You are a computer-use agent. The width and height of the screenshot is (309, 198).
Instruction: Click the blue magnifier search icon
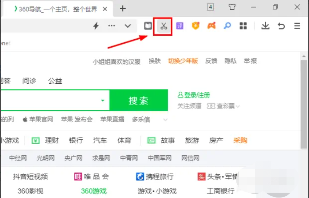(x=227, y=26)
